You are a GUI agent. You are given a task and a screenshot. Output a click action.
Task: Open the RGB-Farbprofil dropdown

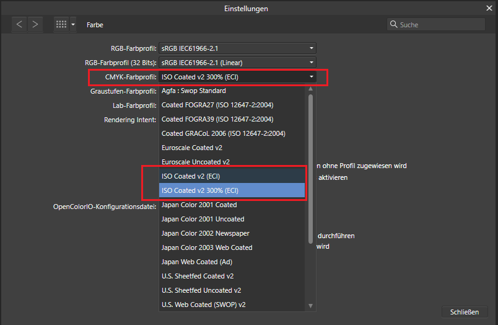(x=237, y=48)
